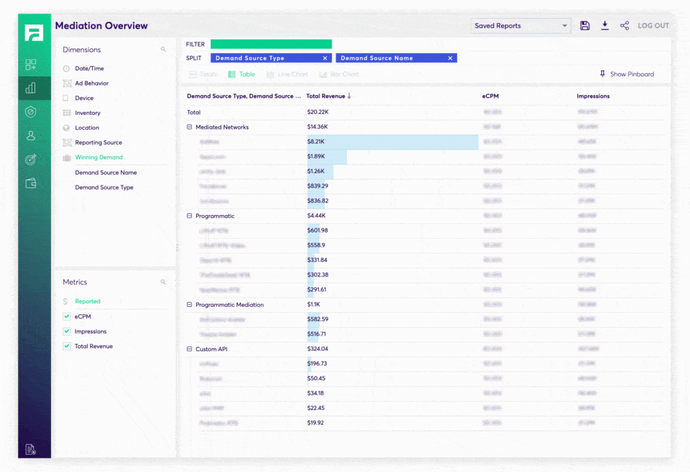
Task: Disable the Impressions metric checkbox
Action: tap(67, 331)
